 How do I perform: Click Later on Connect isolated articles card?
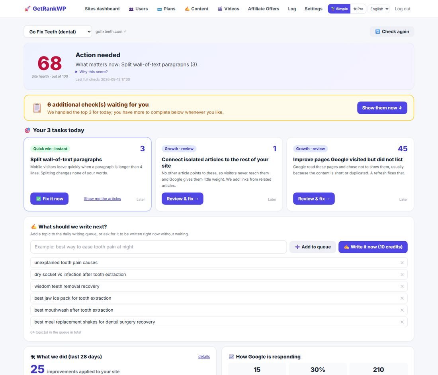272,199
